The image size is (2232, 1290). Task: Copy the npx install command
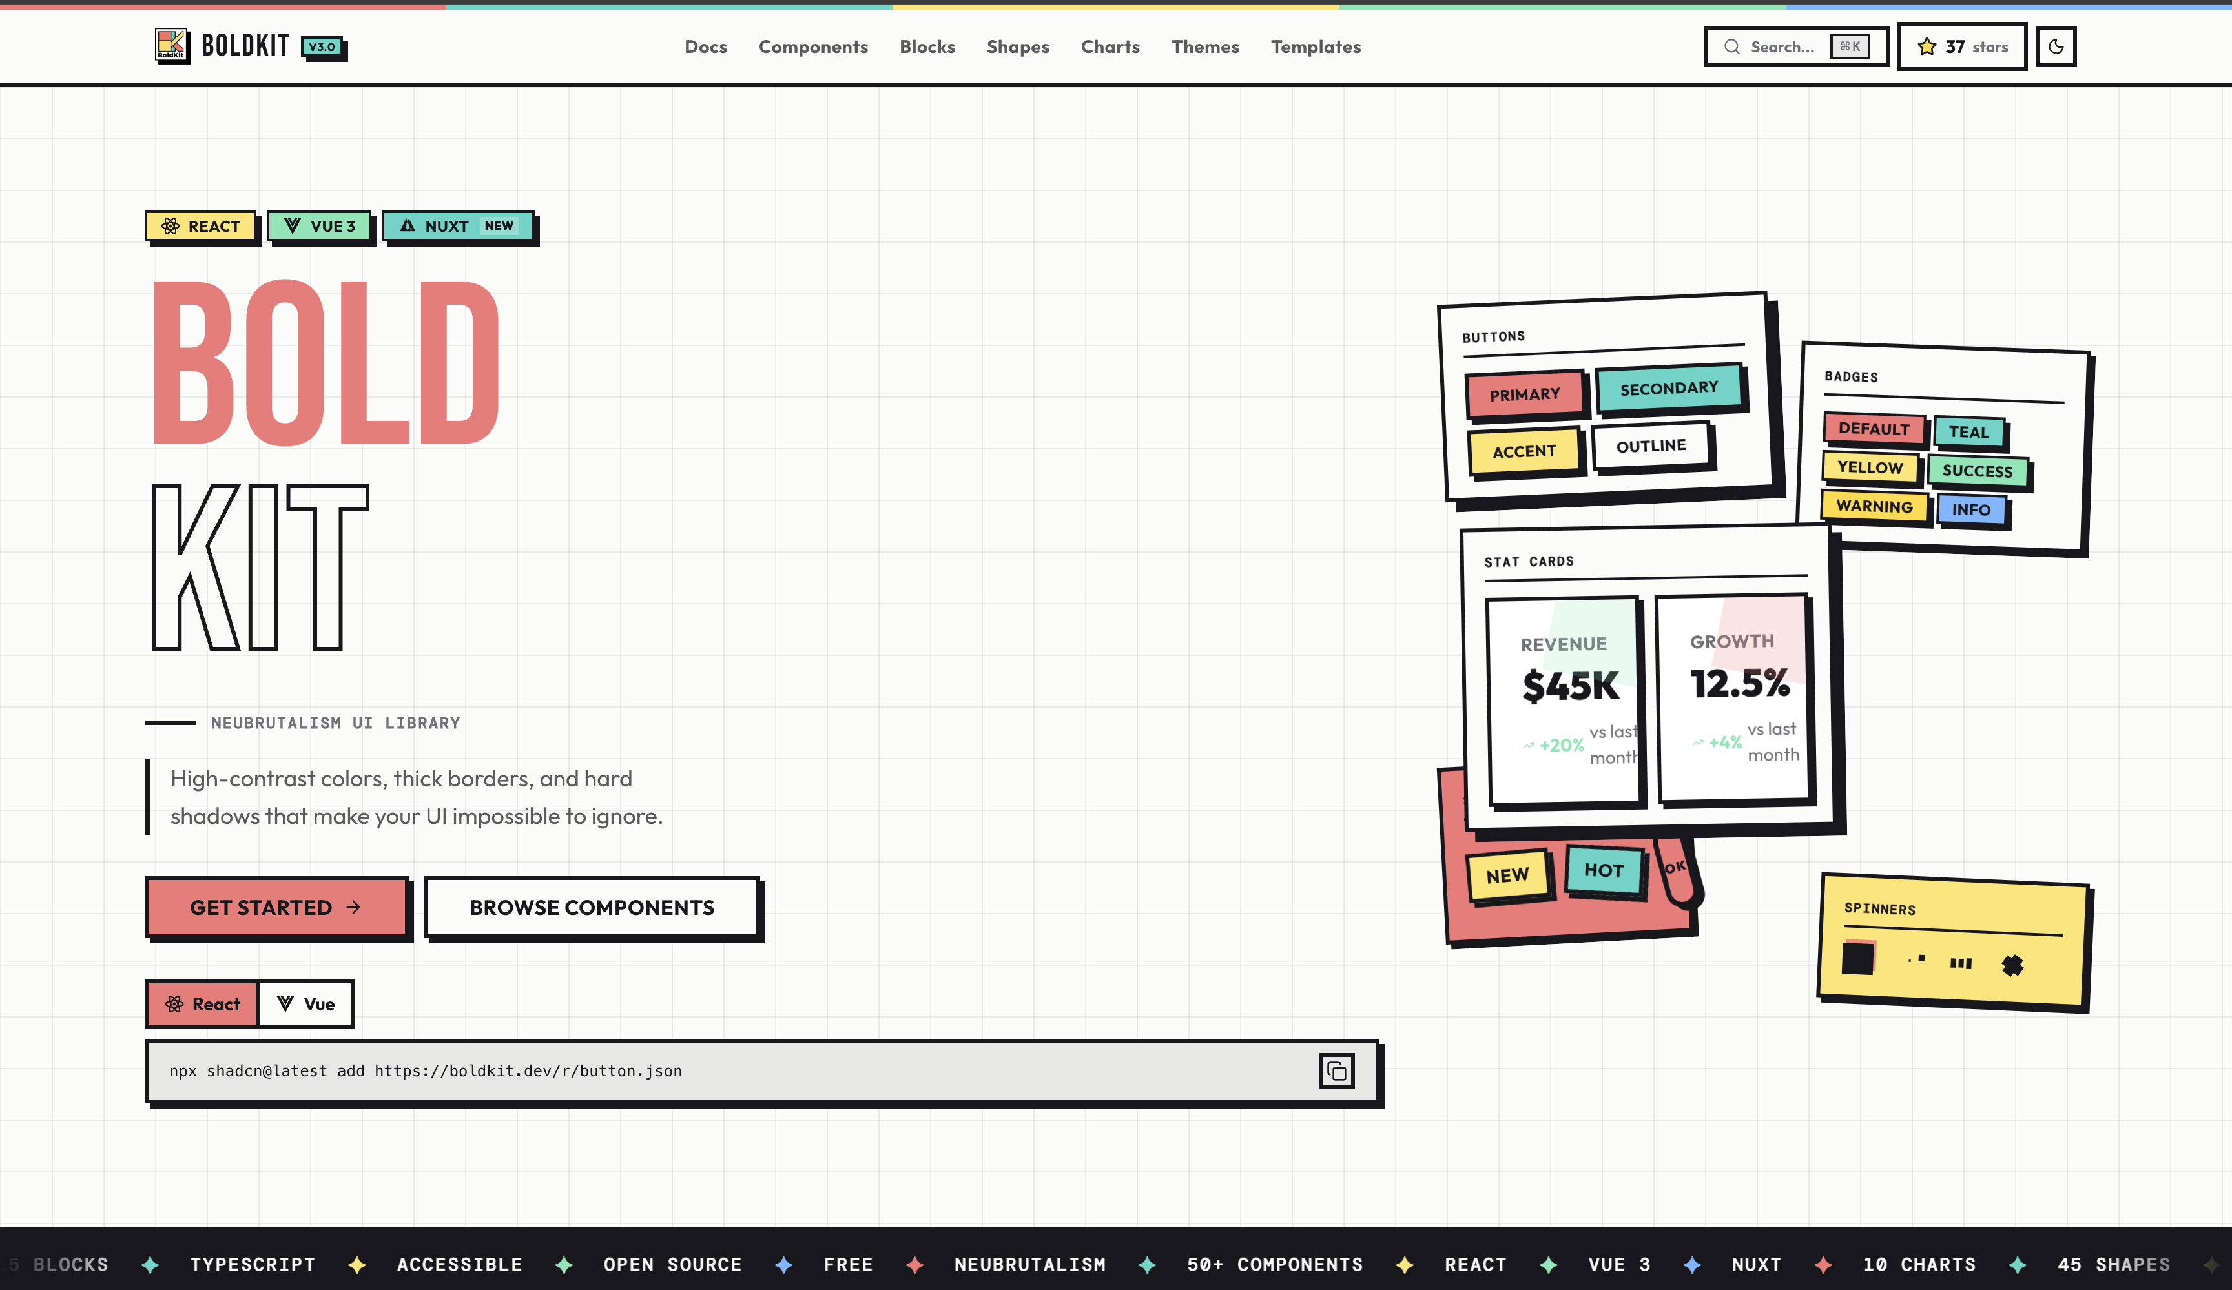(x=1336, y=1071)
